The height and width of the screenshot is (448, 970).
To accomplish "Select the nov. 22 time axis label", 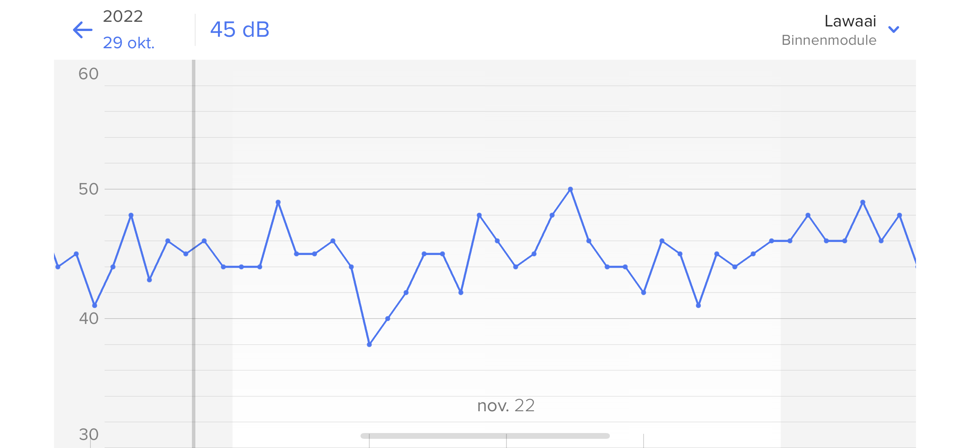I will 506,405.
